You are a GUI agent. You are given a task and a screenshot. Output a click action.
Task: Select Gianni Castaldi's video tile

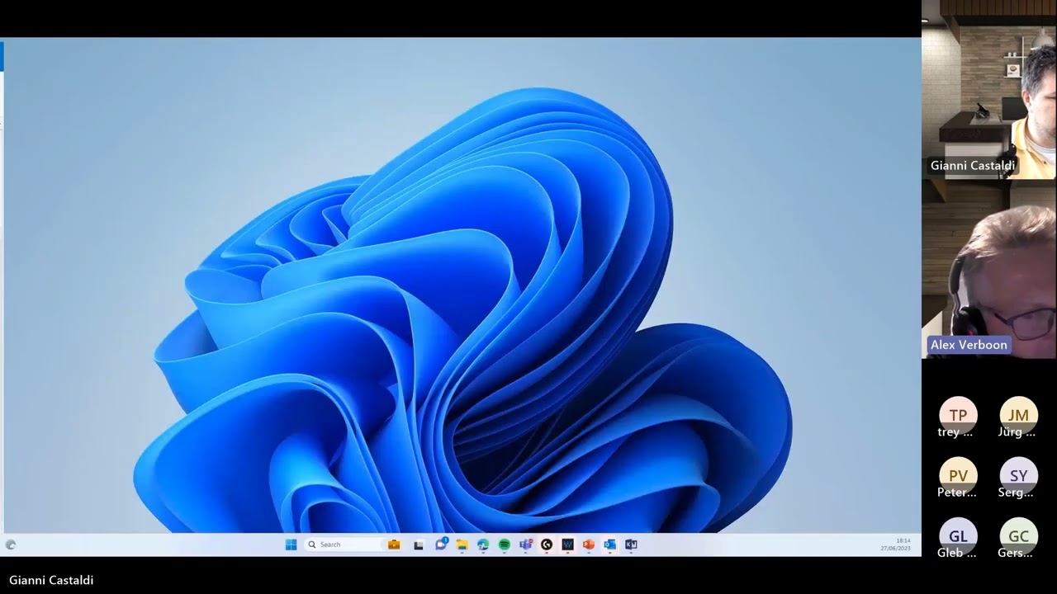(x=988, y=89)
